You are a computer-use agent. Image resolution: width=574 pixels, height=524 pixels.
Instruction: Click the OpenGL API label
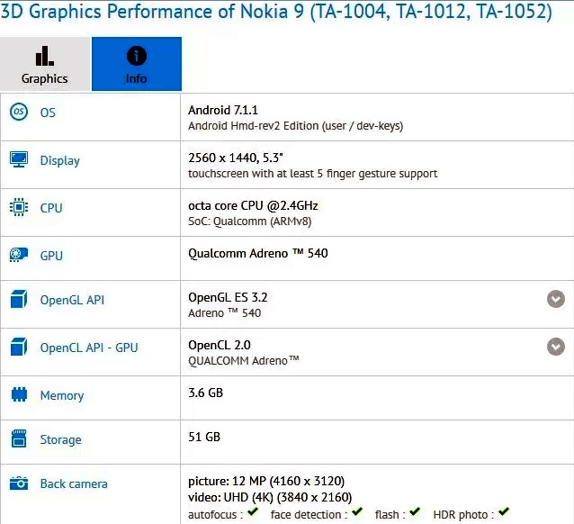pyautogui.click(x=72, y=300)
